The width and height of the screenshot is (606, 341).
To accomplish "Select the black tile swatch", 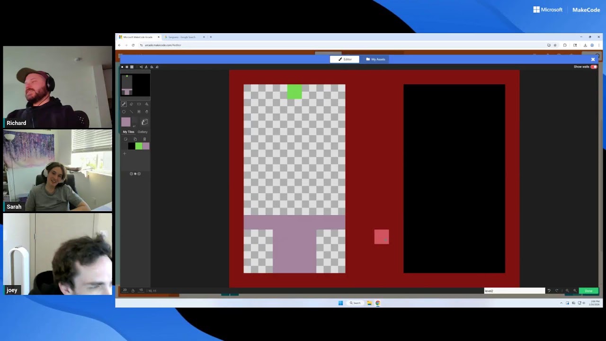I will pos(132,146).
